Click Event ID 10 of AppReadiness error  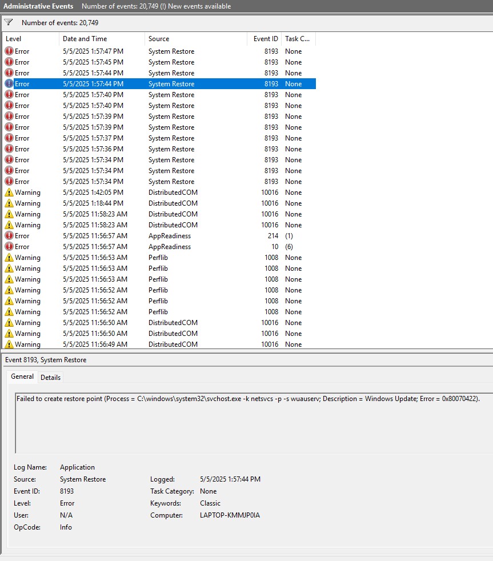click(275, 247)
